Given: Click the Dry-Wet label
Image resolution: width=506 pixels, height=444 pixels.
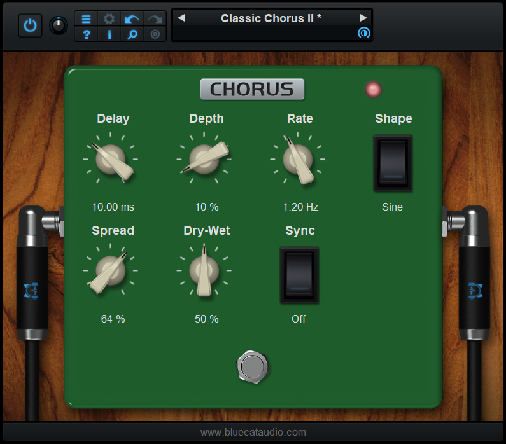Looking at the screenshot, I should [x=207, y=230].
